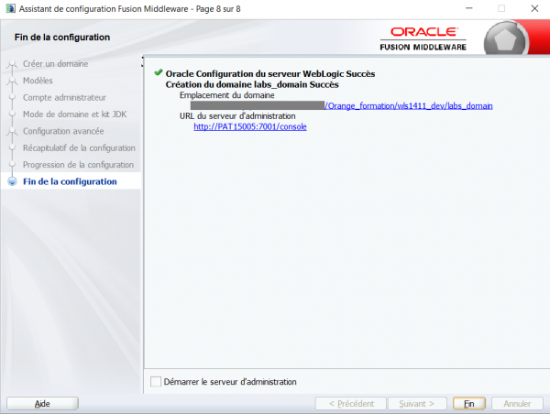Select Récapitulatif de la configuration step
Screen dimensions: 550x414
[x=79, y=148]
